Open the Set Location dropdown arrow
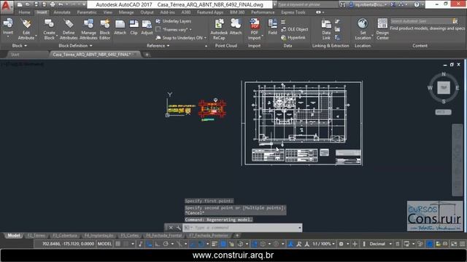The width and height of the screenshot is (467, 262). tap(372, 36)
